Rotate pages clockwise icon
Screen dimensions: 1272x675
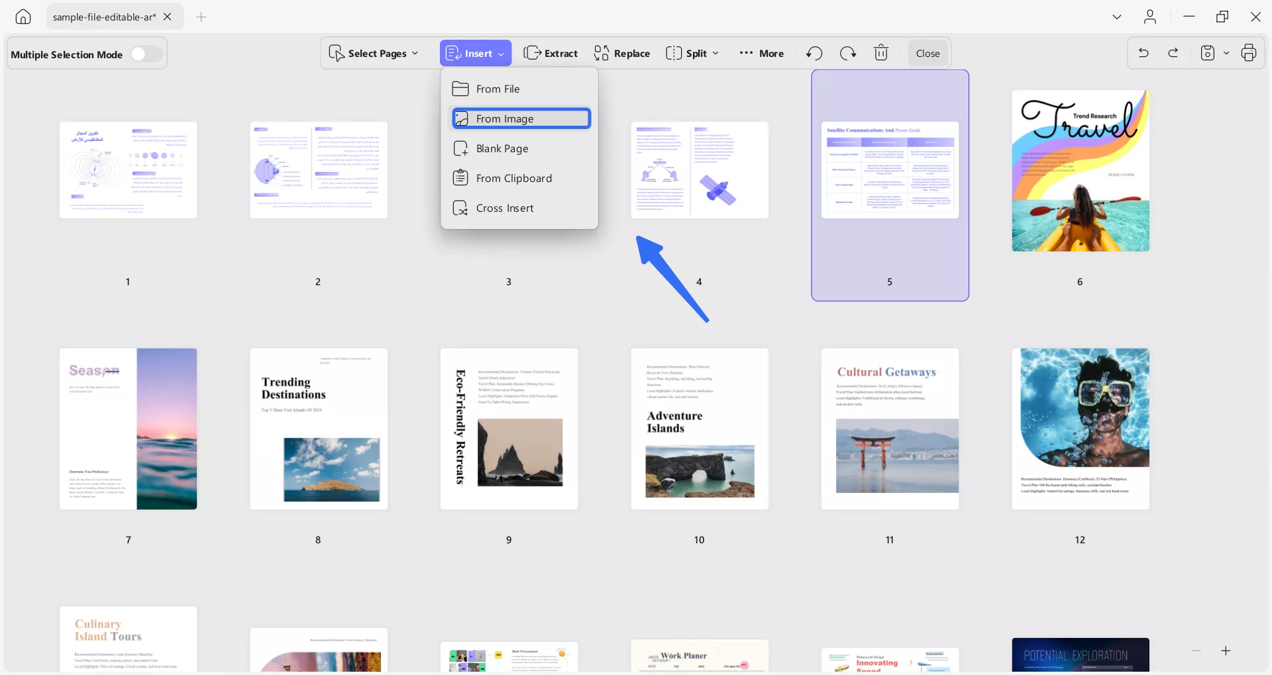[847, 53]
